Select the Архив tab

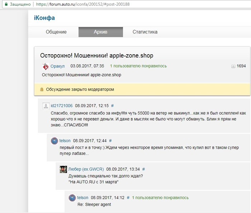tap(101, 32)
